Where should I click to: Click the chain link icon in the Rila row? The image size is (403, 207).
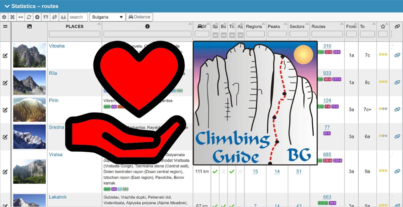(397, 82)
